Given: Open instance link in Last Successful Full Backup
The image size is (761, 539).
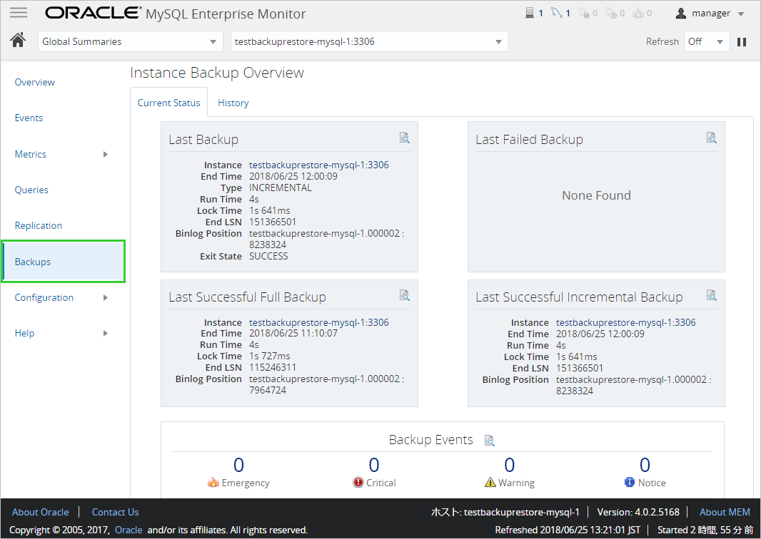Looking at the screenshot, I should [319, 322].
